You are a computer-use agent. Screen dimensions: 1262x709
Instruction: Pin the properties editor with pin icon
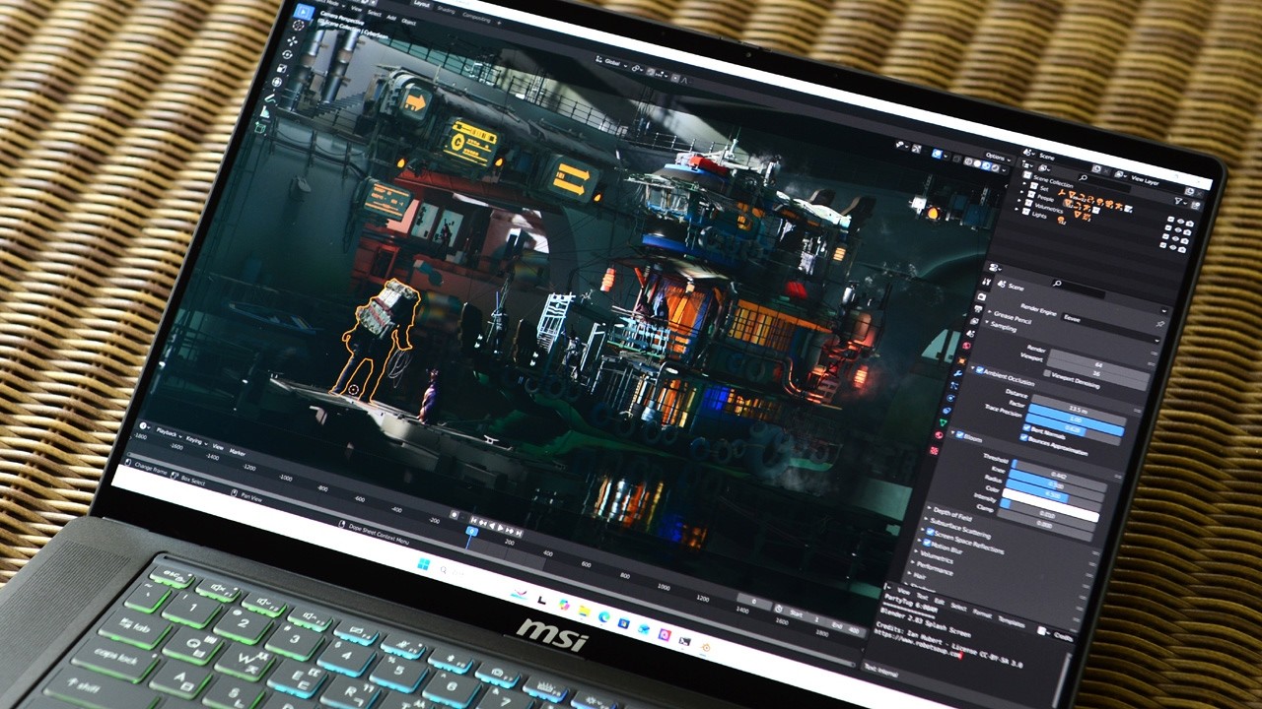pos(1159,322)
